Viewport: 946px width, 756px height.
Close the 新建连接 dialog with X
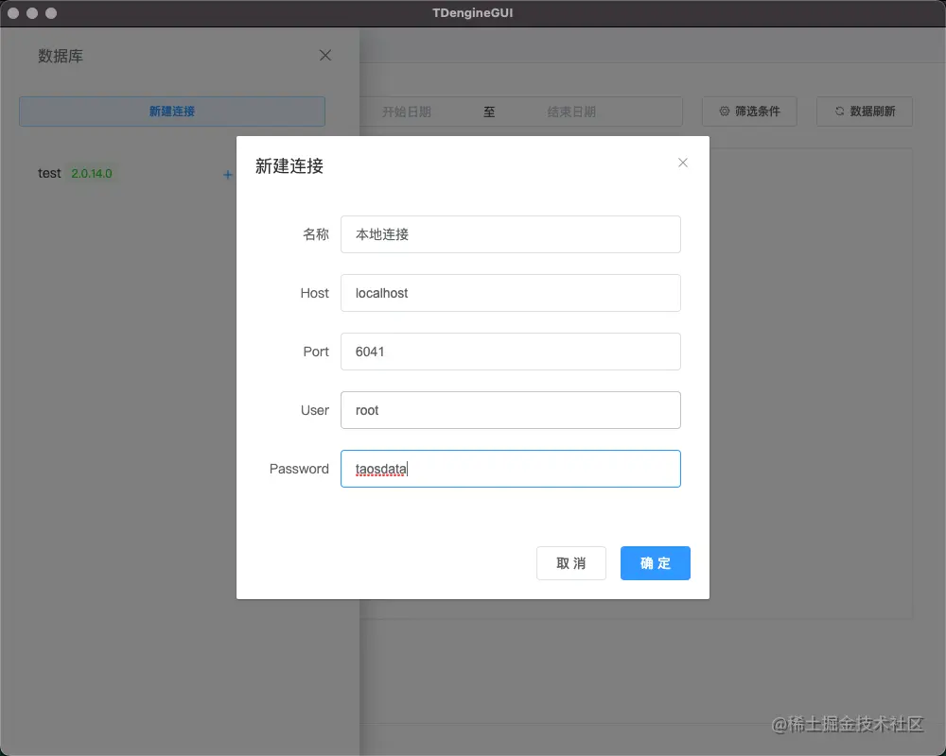coord(682,163)
